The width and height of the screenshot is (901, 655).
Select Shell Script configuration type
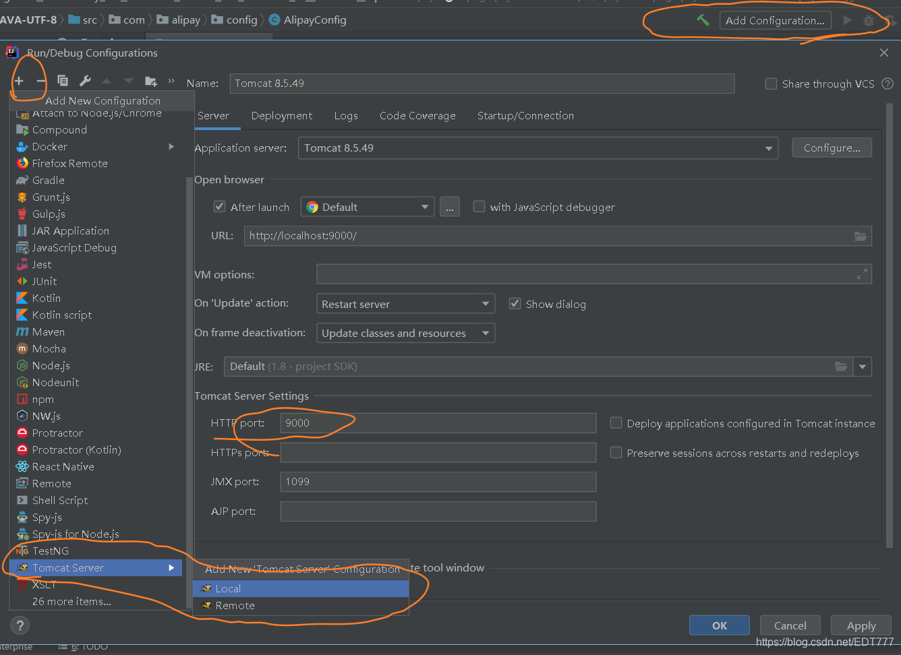[x=95, y=500]
